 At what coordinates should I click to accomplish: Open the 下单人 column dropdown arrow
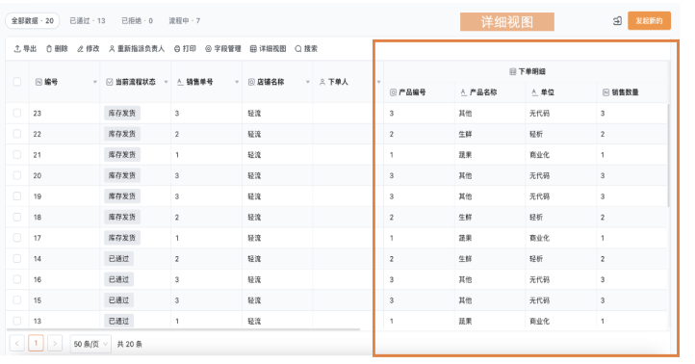[378, 82]
